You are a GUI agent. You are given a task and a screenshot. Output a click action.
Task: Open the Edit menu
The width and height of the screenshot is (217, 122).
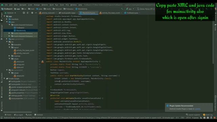click(x=11, y=5)
